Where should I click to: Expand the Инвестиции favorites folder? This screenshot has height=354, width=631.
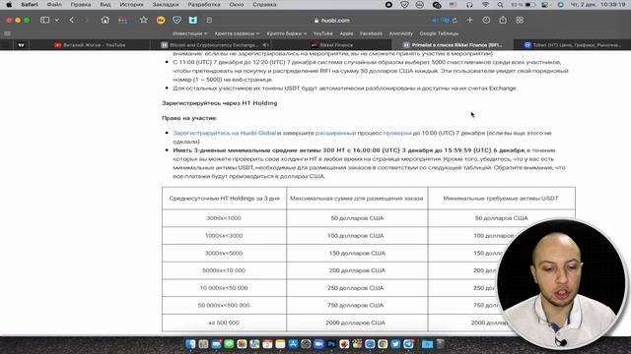point(190,33)
